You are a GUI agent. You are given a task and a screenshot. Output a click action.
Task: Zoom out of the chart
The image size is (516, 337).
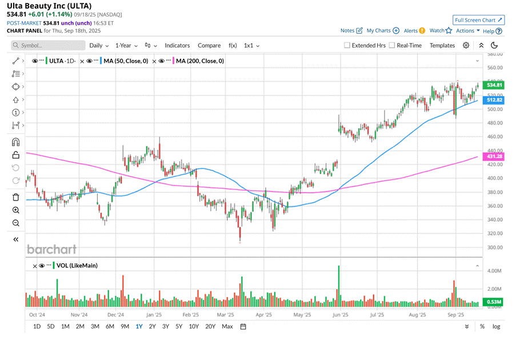tap(15, 223)
